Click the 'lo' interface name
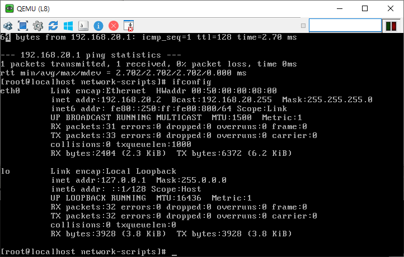 click(x=6, y=171)
